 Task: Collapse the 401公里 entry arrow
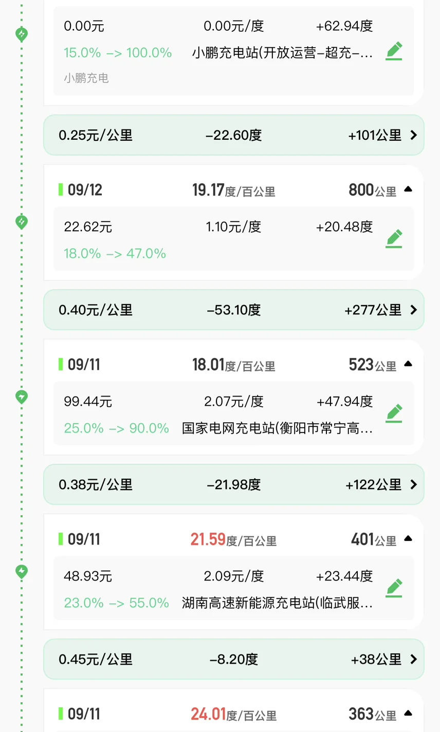click(408, 539)
